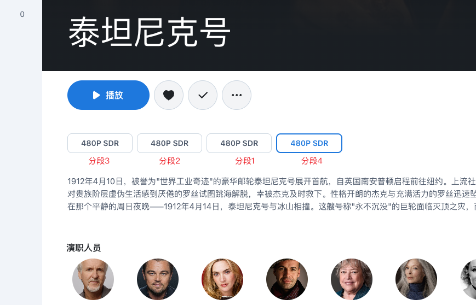Screen dimensions: 476x305
Task: Select 480P SDR version labeled 分段2
Action: 169,143
